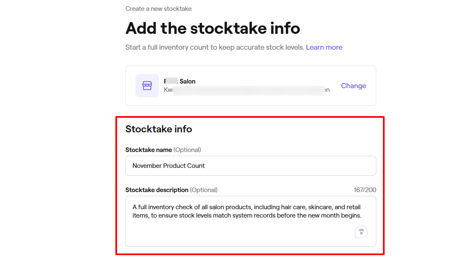Screen dimensions: 472x266
Task: Place cursor in the November Product Count field
Action: click(x=250, y=165)
